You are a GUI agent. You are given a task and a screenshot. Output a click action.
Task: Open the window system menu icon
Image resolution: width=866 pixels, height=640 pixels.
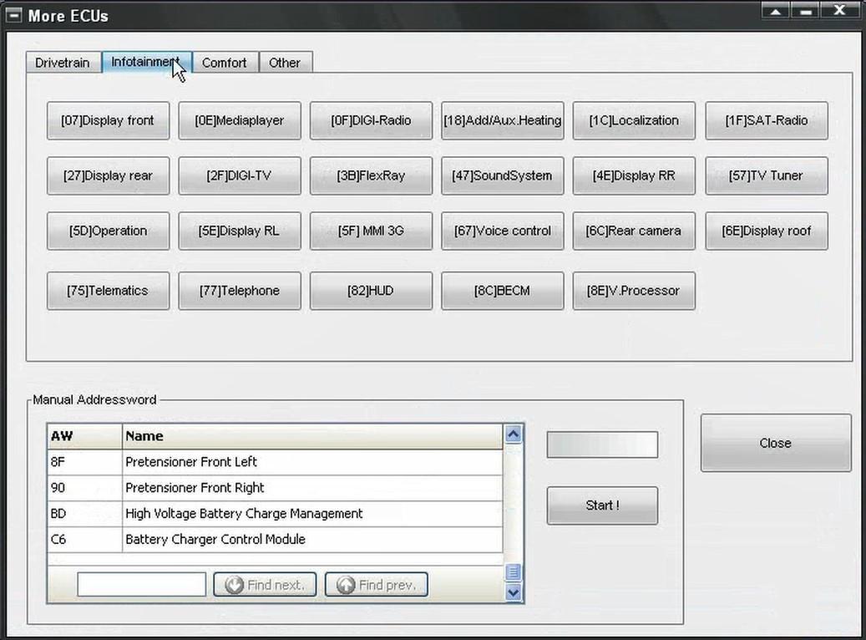(14, 15)
